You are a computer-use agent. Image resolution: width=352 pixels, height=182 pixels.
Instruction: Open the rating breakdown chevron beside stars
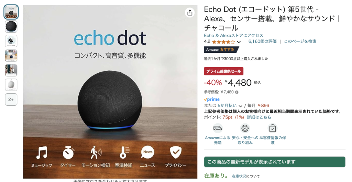[x=239, y=42]
